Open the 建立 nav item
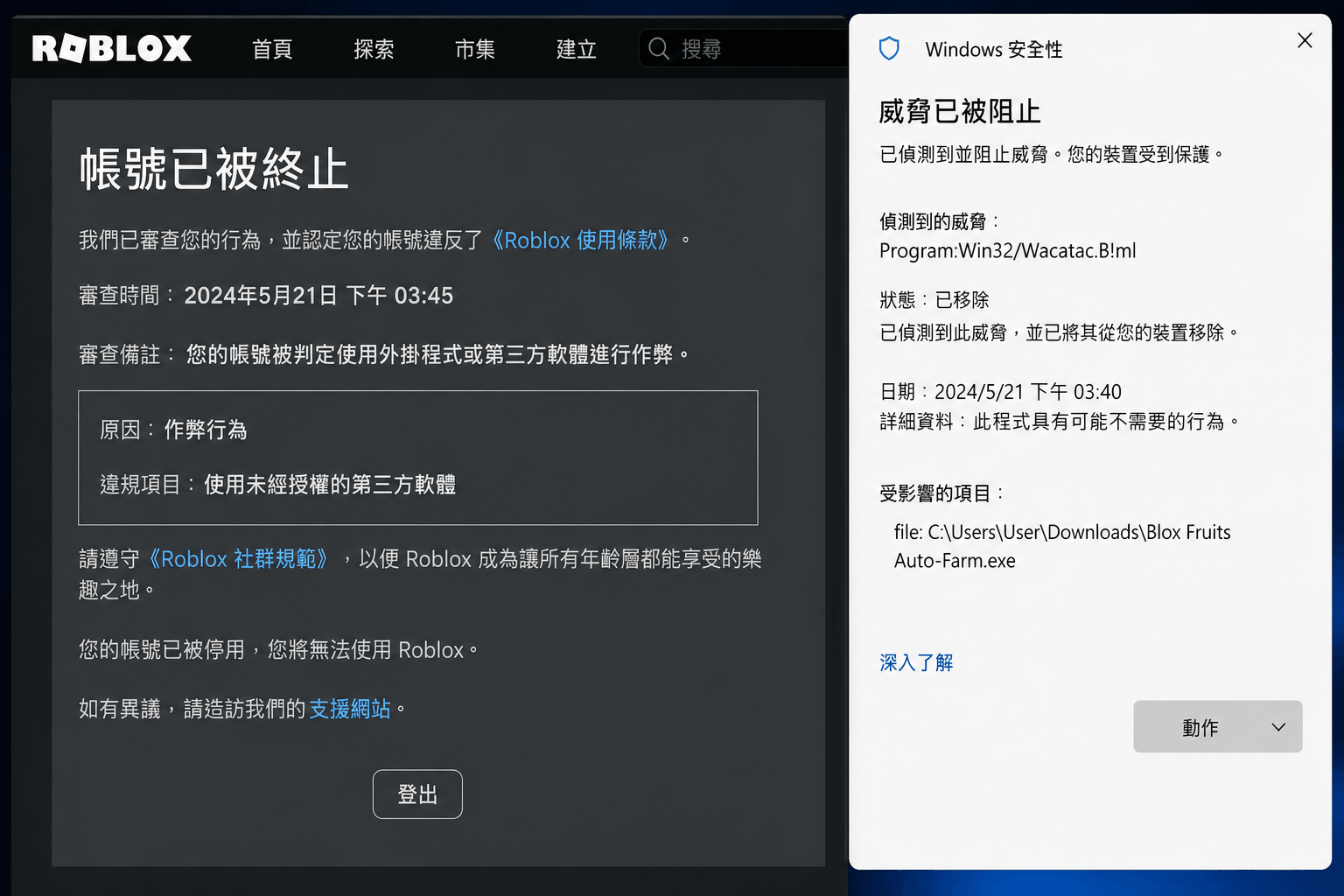Viewport: 1344px width, 896px height. 577,49
